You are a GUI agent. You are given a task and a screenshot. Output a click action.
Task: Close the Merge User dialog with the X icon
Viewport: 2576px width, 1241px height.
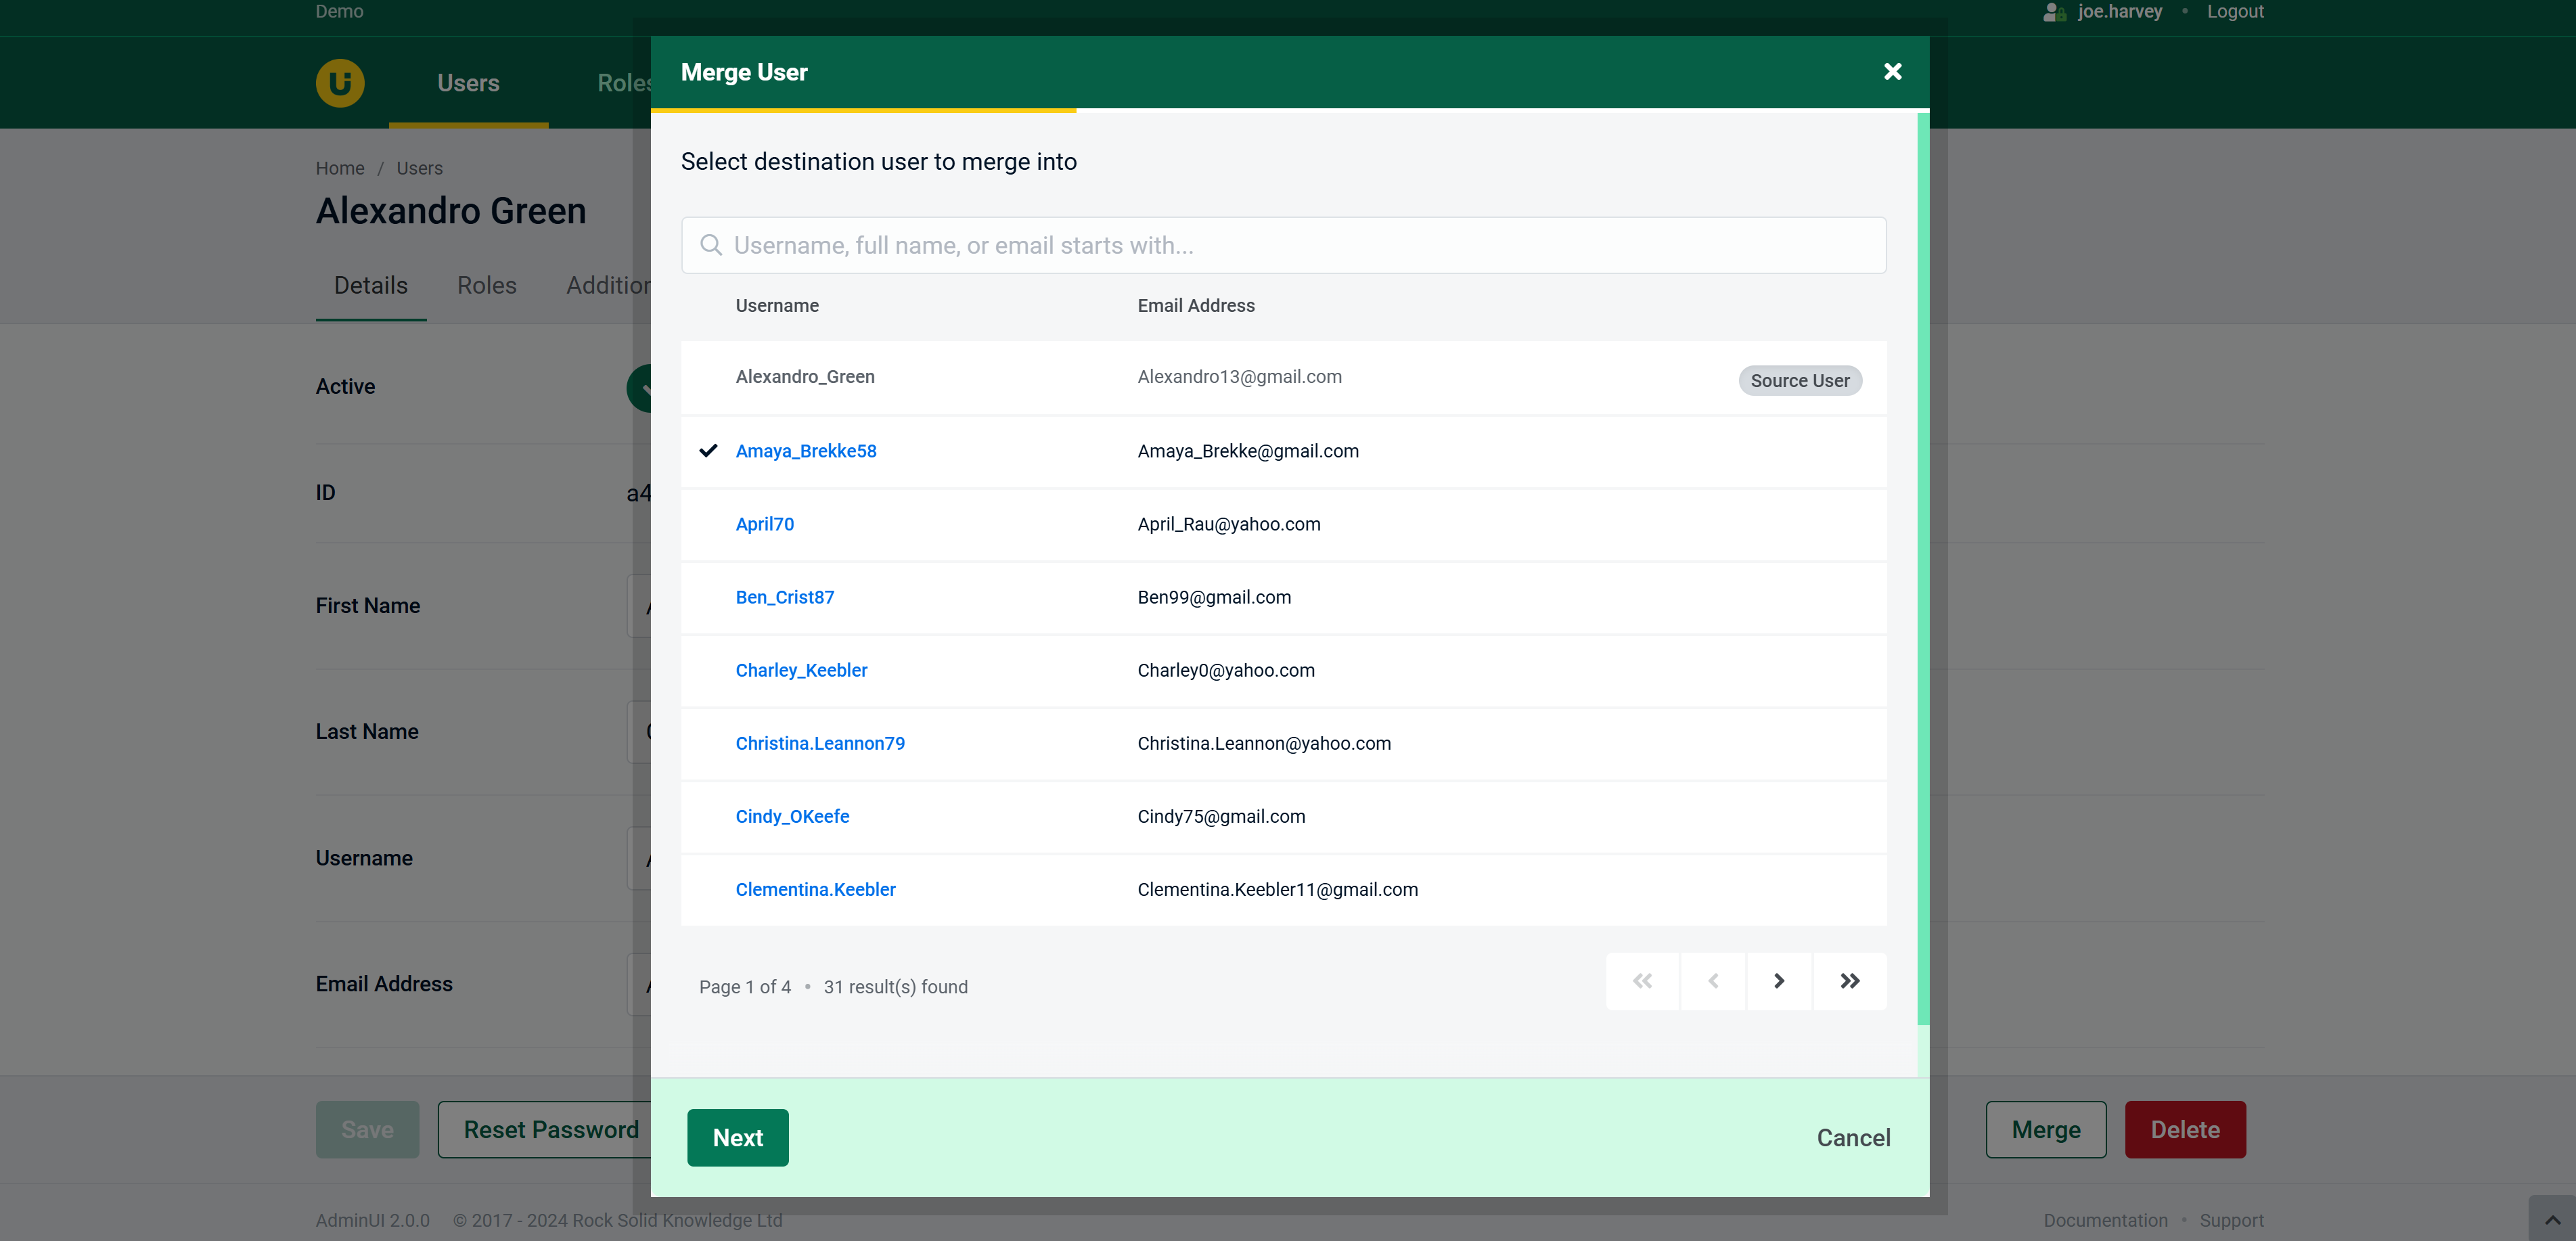pyautogui.click(x=1892, y=72)
